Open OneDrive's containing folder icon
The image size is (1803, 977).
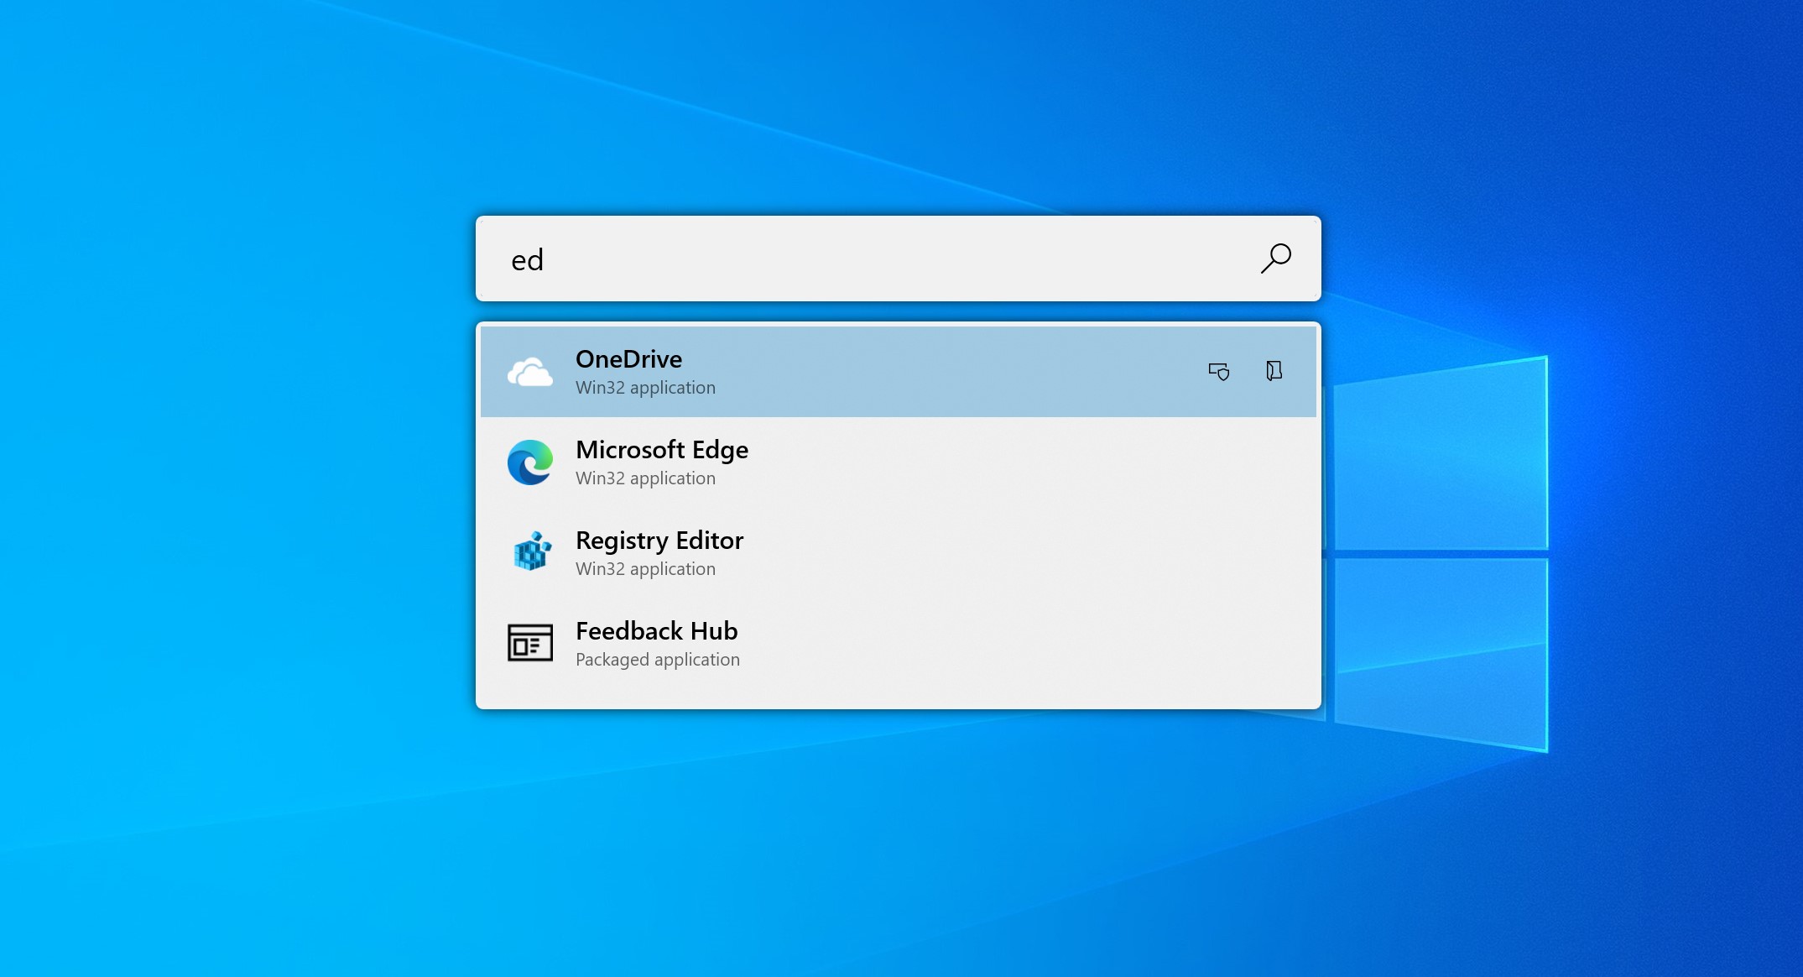click(x=1274, y=371)
